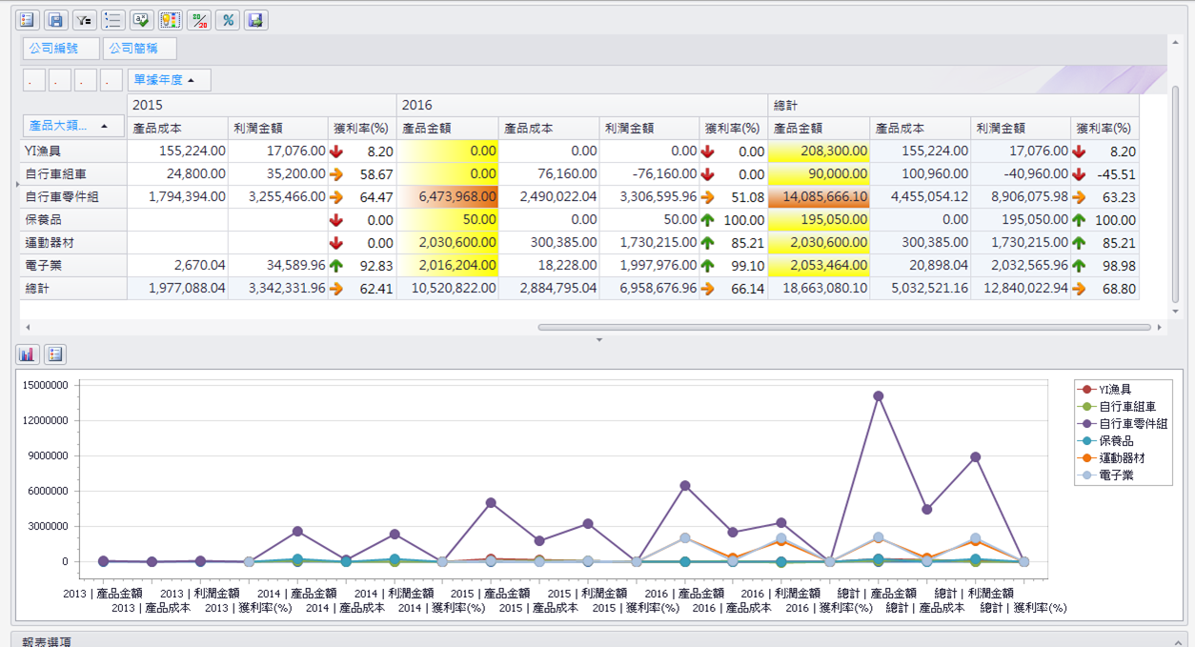
Task: Select the 自行車組車 row header
Action: click(73, 173)
